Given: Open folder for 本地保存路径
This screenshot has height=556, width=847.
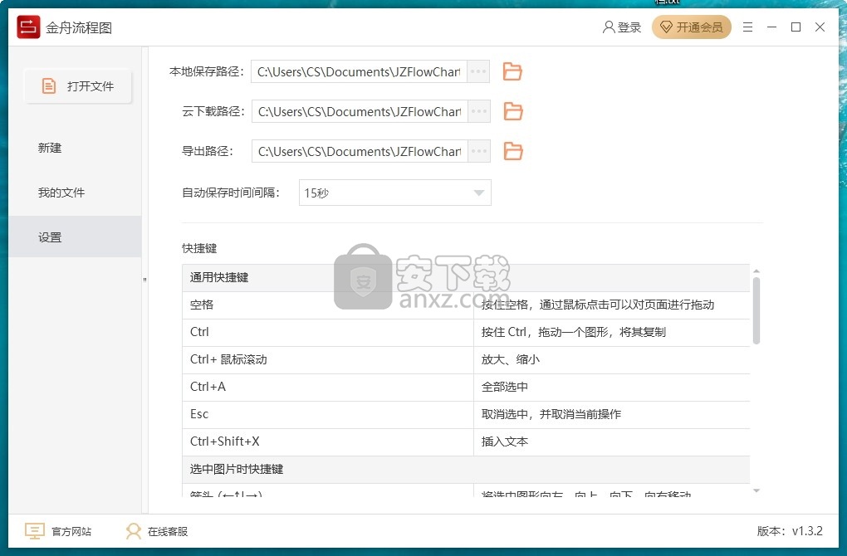Looking at the screenshot, I should coord(512,71).
